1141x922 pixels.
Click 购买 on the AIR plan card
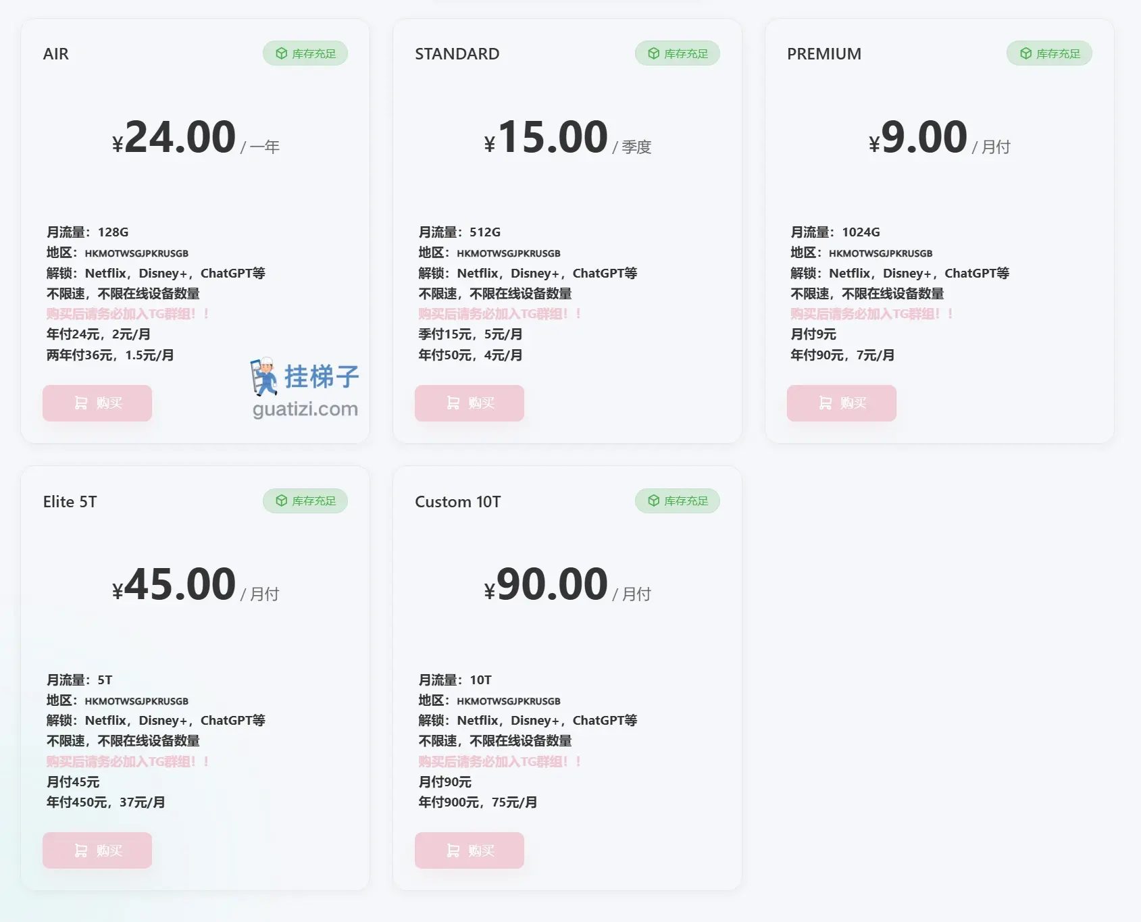(x=97, y=403)
